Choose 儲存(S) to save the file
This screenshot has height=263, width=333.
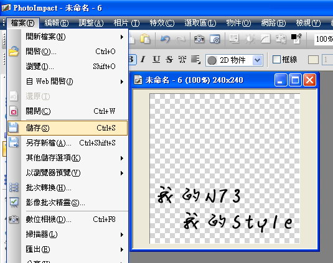coord(68,128)
